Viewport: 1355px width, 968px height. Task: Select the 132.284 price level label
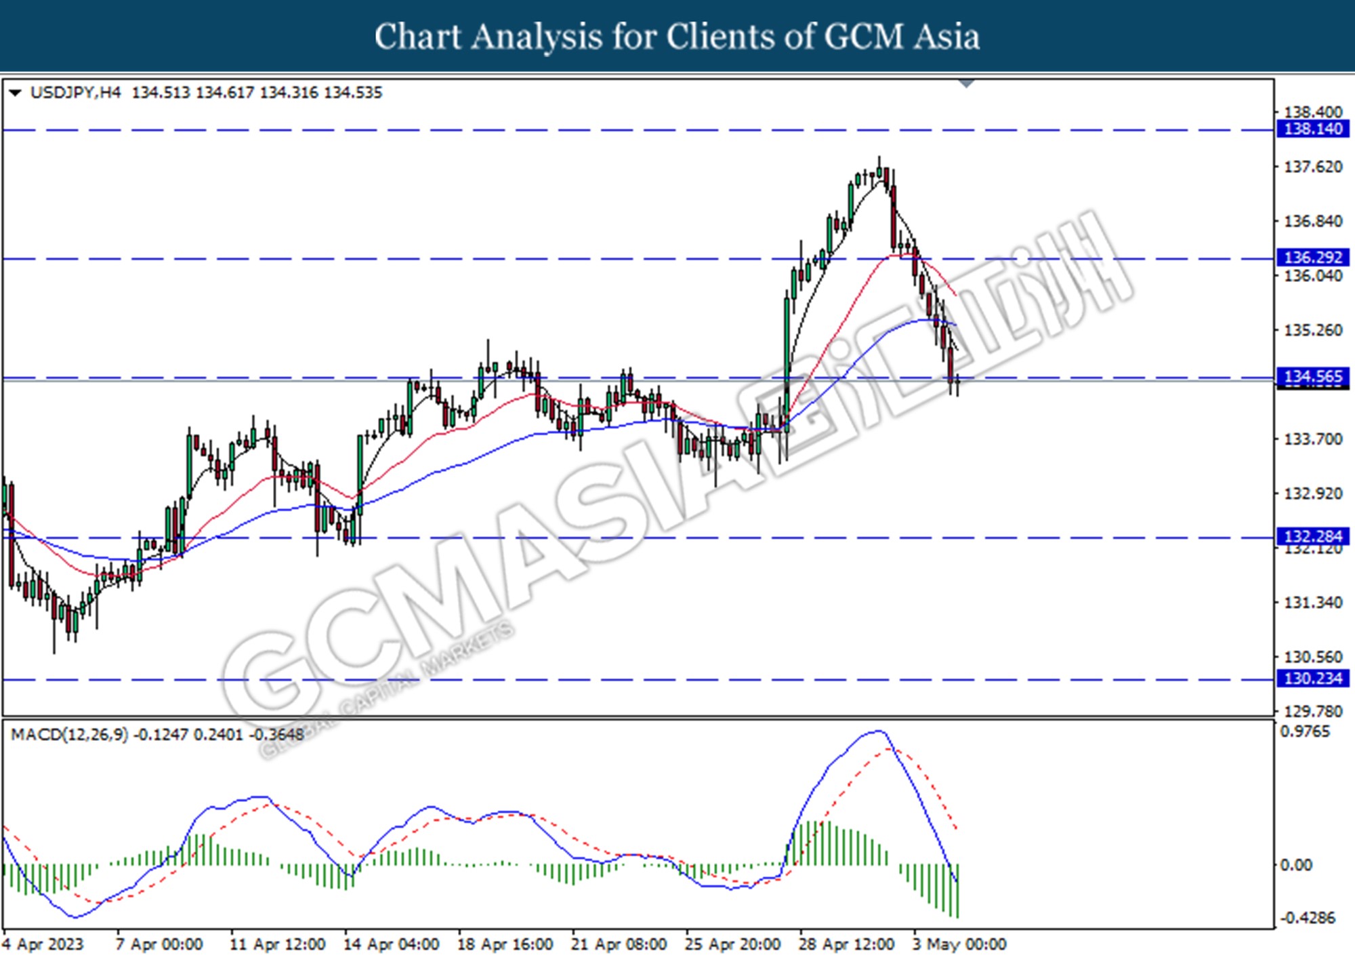(x=1313, y=537)
